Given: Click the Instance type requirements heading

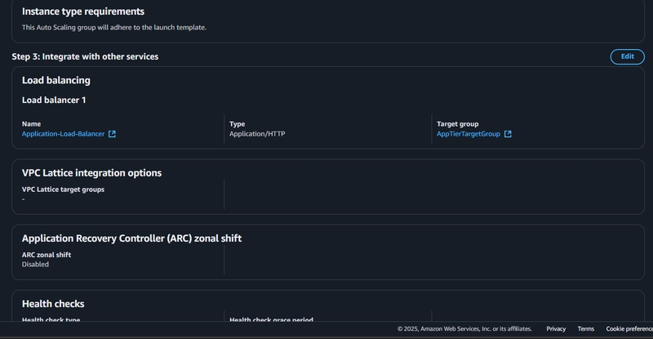Looking at the screenshot, I should pyautogui.click(x=83, y=11).
